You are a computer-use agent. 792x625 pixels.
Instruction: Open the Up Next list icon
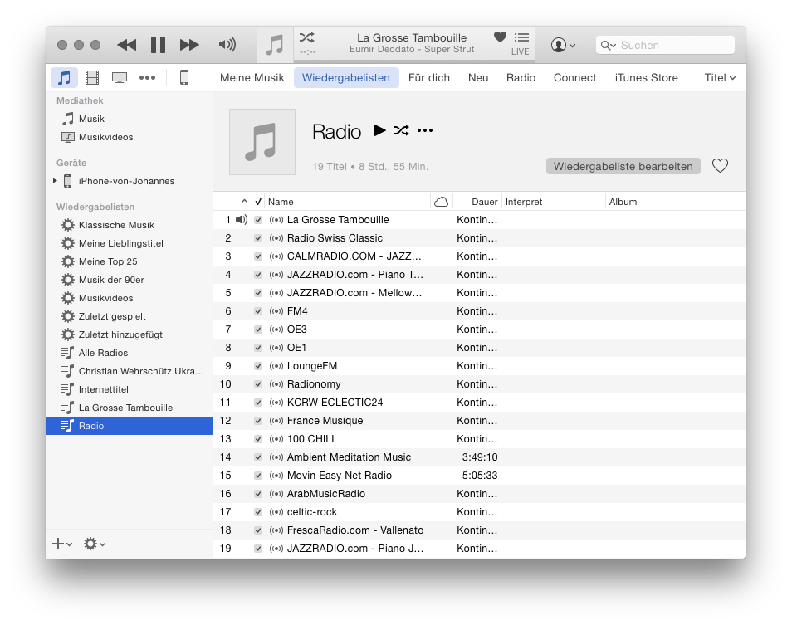click(x=521, y=37)
